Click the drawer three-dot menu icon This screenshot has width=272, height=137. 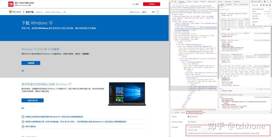pyautogui.click(x=172, y=113)
